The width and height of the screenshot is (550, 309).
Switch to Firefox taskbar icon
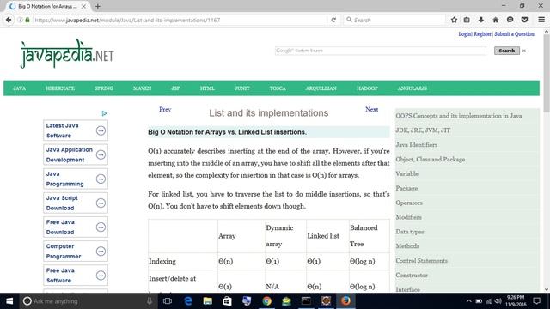coord(345,301)
